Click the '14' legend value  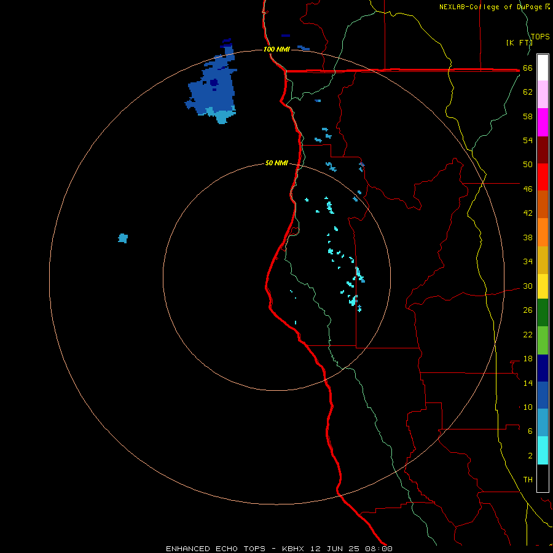point(528,383)
